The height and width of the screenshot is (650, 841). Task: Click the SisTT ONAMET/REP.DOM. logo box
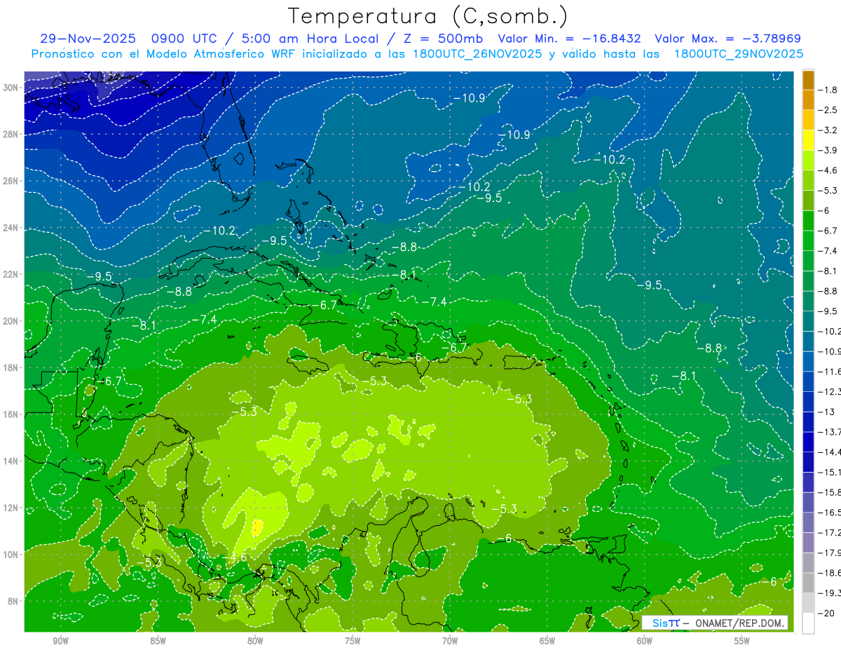[715, 623]
